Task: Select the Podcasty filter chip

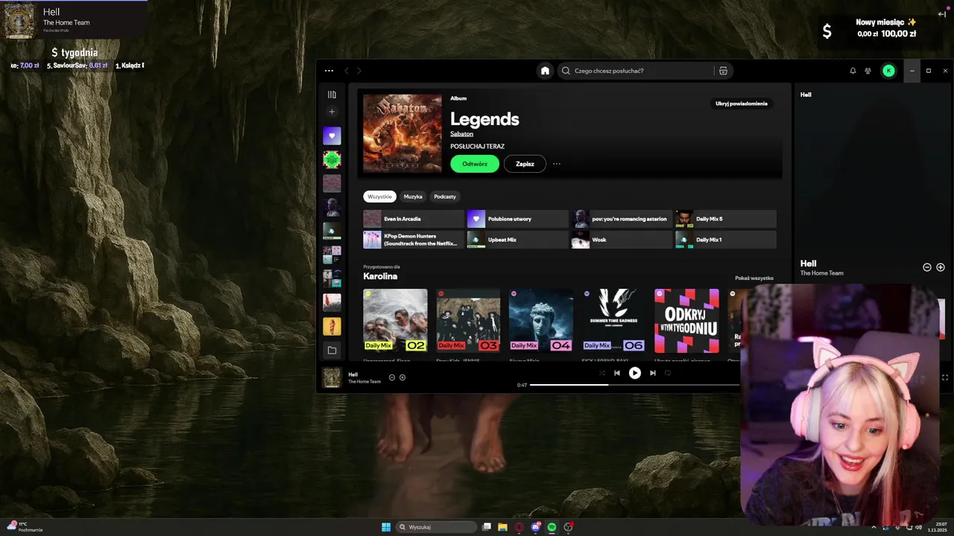Action: coord(445,197)
